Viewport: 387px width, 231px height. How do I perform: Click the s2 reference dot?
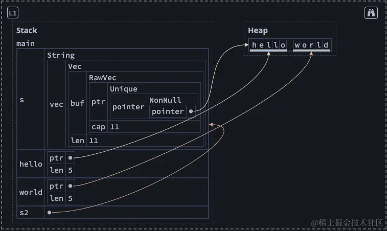click(50, 213)
